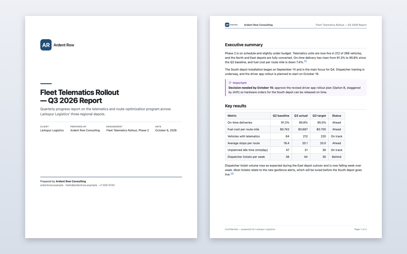Click 'Ardent Row' next to the cover logo
The image size is (407, 254).
coord(64,45)
